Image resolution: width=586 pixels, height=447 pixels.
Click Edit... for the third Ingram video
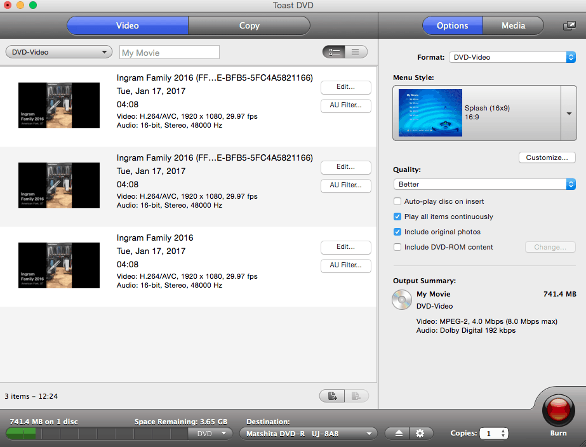point(345,246)
